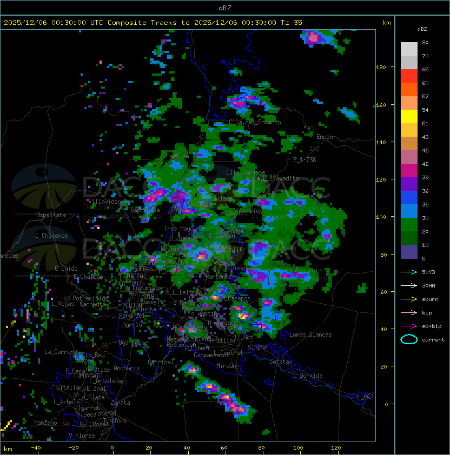450x455 pixels.
Task: Click the cyan 50YD track arrow in legend
Action: [x=409, y=272]
